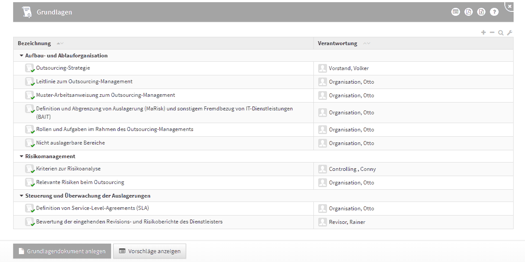Expand all groups with plus icon
The image size is (525, 262).
483,32
